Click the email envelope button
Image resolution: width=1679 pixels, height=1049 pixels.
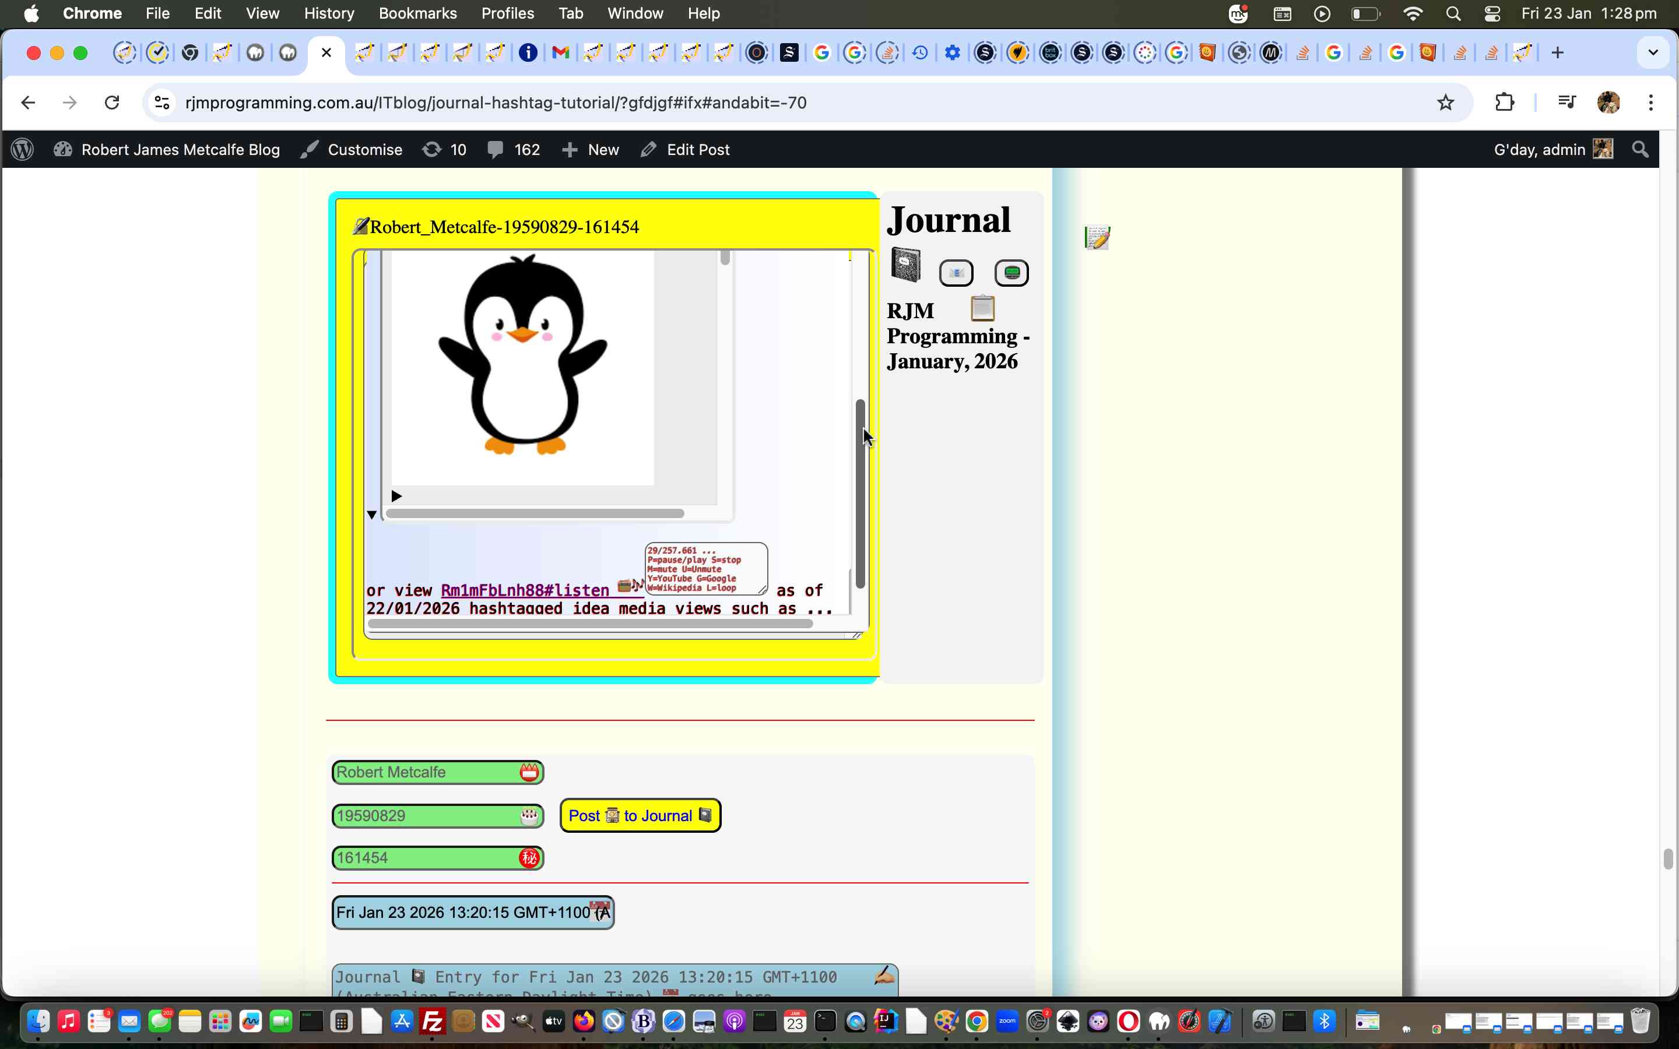click(x=956, y=273)
